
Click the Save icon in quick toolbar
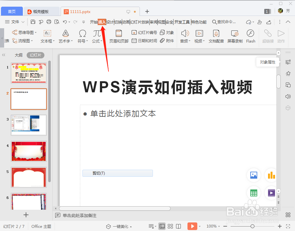(x=33, y=22)
